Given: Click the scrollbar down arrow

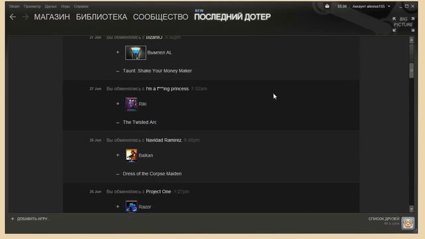Looking at the screenshot, I should pyautogui.click(x=412, y=208).
